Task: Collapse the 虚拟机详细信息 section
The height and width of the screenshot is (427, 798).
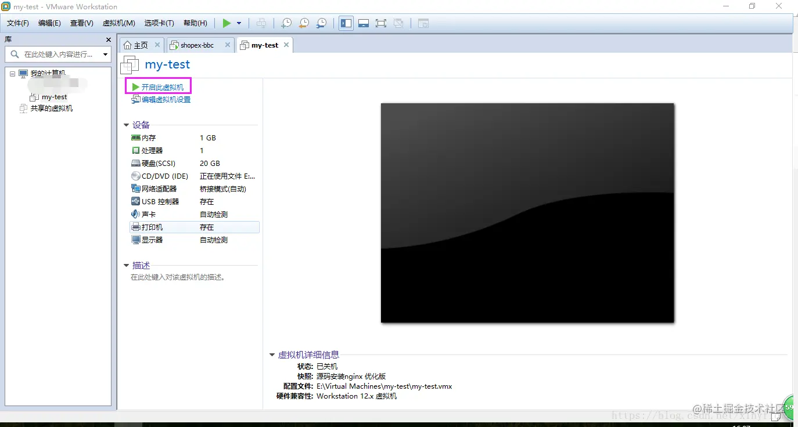Action: (272, 354)
